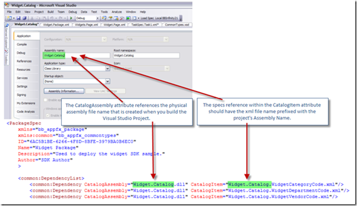Click the window icon beside the Load Spec label
Screen dimensions: 357x206
click(134, 18)
